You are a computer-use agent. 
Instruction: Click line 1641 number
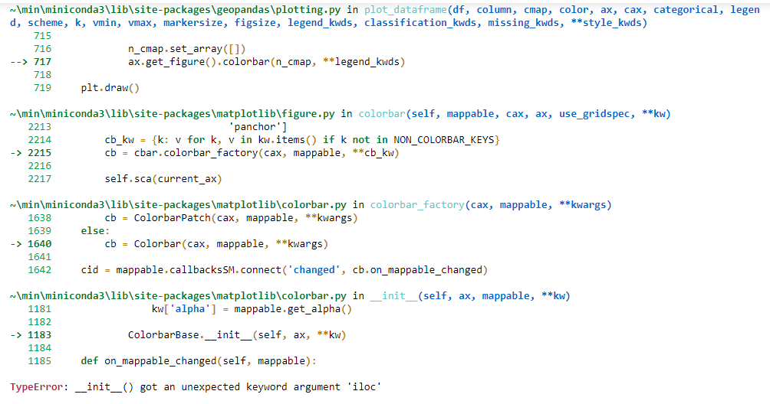click(x=39, y=257)
